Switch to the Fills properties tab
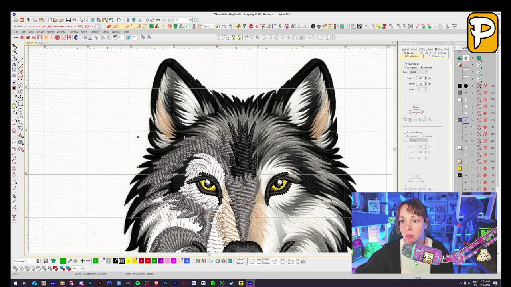 pos(425,53)
